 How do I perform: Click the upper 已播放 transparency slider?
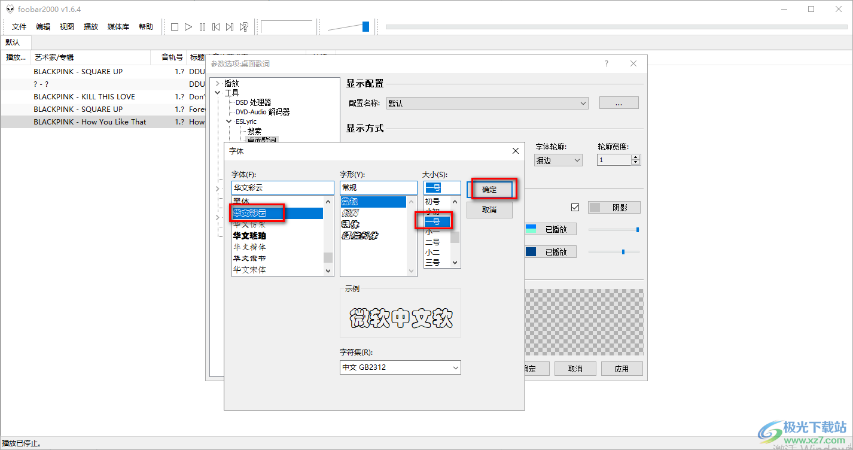(x=614, y=229)
